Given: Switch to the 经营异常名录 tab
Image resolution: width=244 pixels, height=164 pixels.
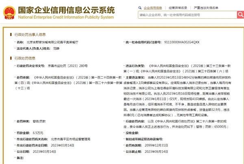Looking at the screenshot, I should click(178, 8).
